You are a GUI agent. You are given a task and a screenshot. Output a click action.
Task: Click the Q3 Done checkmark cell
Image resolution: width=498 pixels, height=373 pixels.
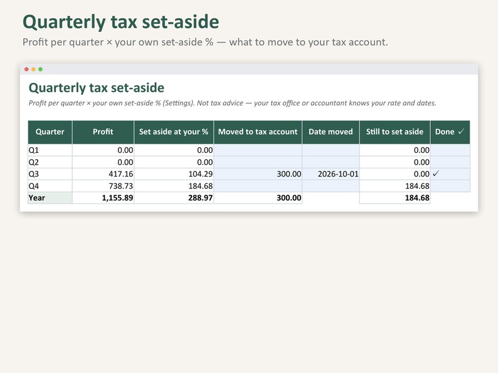450,174
